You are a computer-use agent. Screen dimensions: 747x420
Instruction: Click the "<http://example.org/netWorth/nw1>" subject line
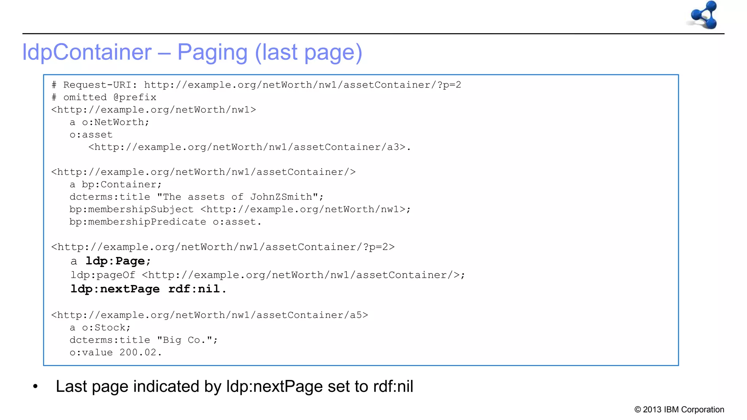point(154,110)
